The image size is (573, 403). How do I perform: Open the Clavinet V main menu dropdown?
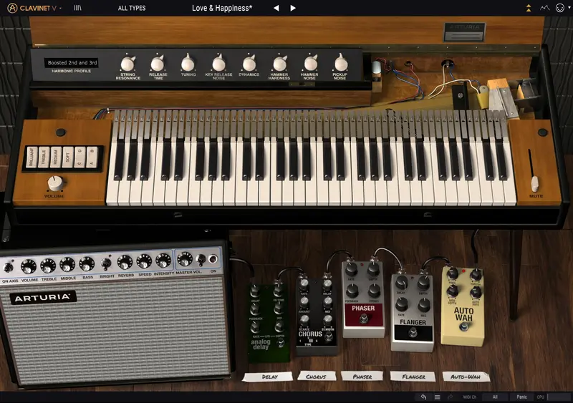pos(39,8)
